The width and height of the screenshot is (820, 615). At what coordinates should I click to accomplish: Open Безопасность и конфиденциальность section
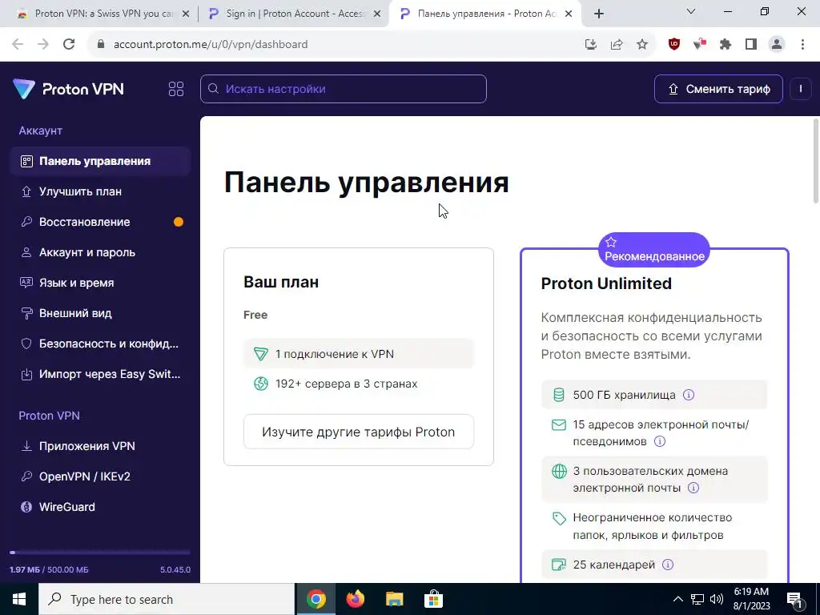click(100, 344)
